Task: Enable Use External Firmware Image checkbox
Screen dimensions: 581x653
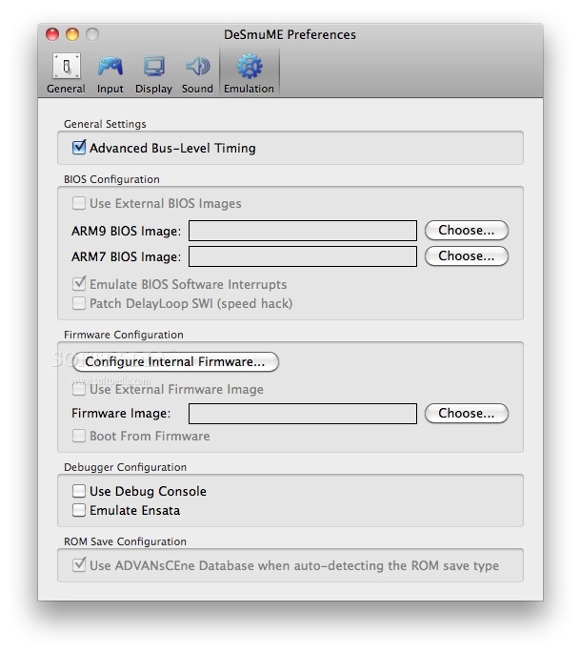Action: click(x=79, y=389)
